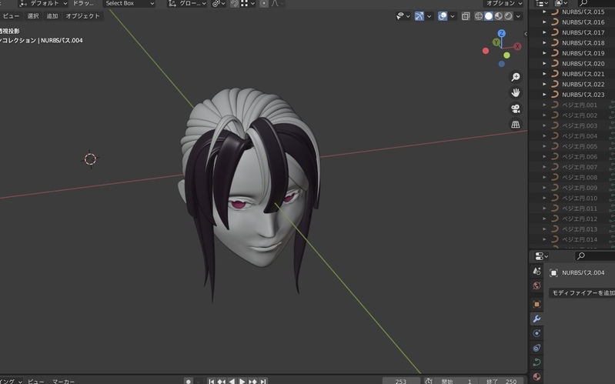The width and height of the screenshot is (615, 384).
Task: Toggle viewport gizmo display button
Action: [419, 16]
